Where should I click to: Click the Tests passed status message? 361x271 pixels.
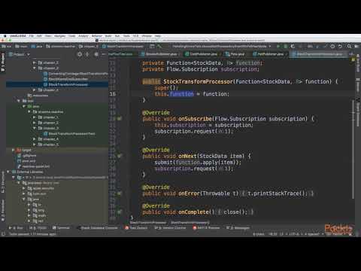coord(32,234)
